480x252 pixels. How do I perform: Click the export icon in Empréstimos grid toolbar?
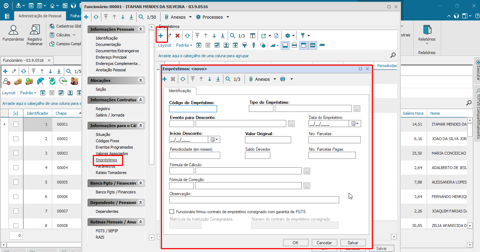264,36
